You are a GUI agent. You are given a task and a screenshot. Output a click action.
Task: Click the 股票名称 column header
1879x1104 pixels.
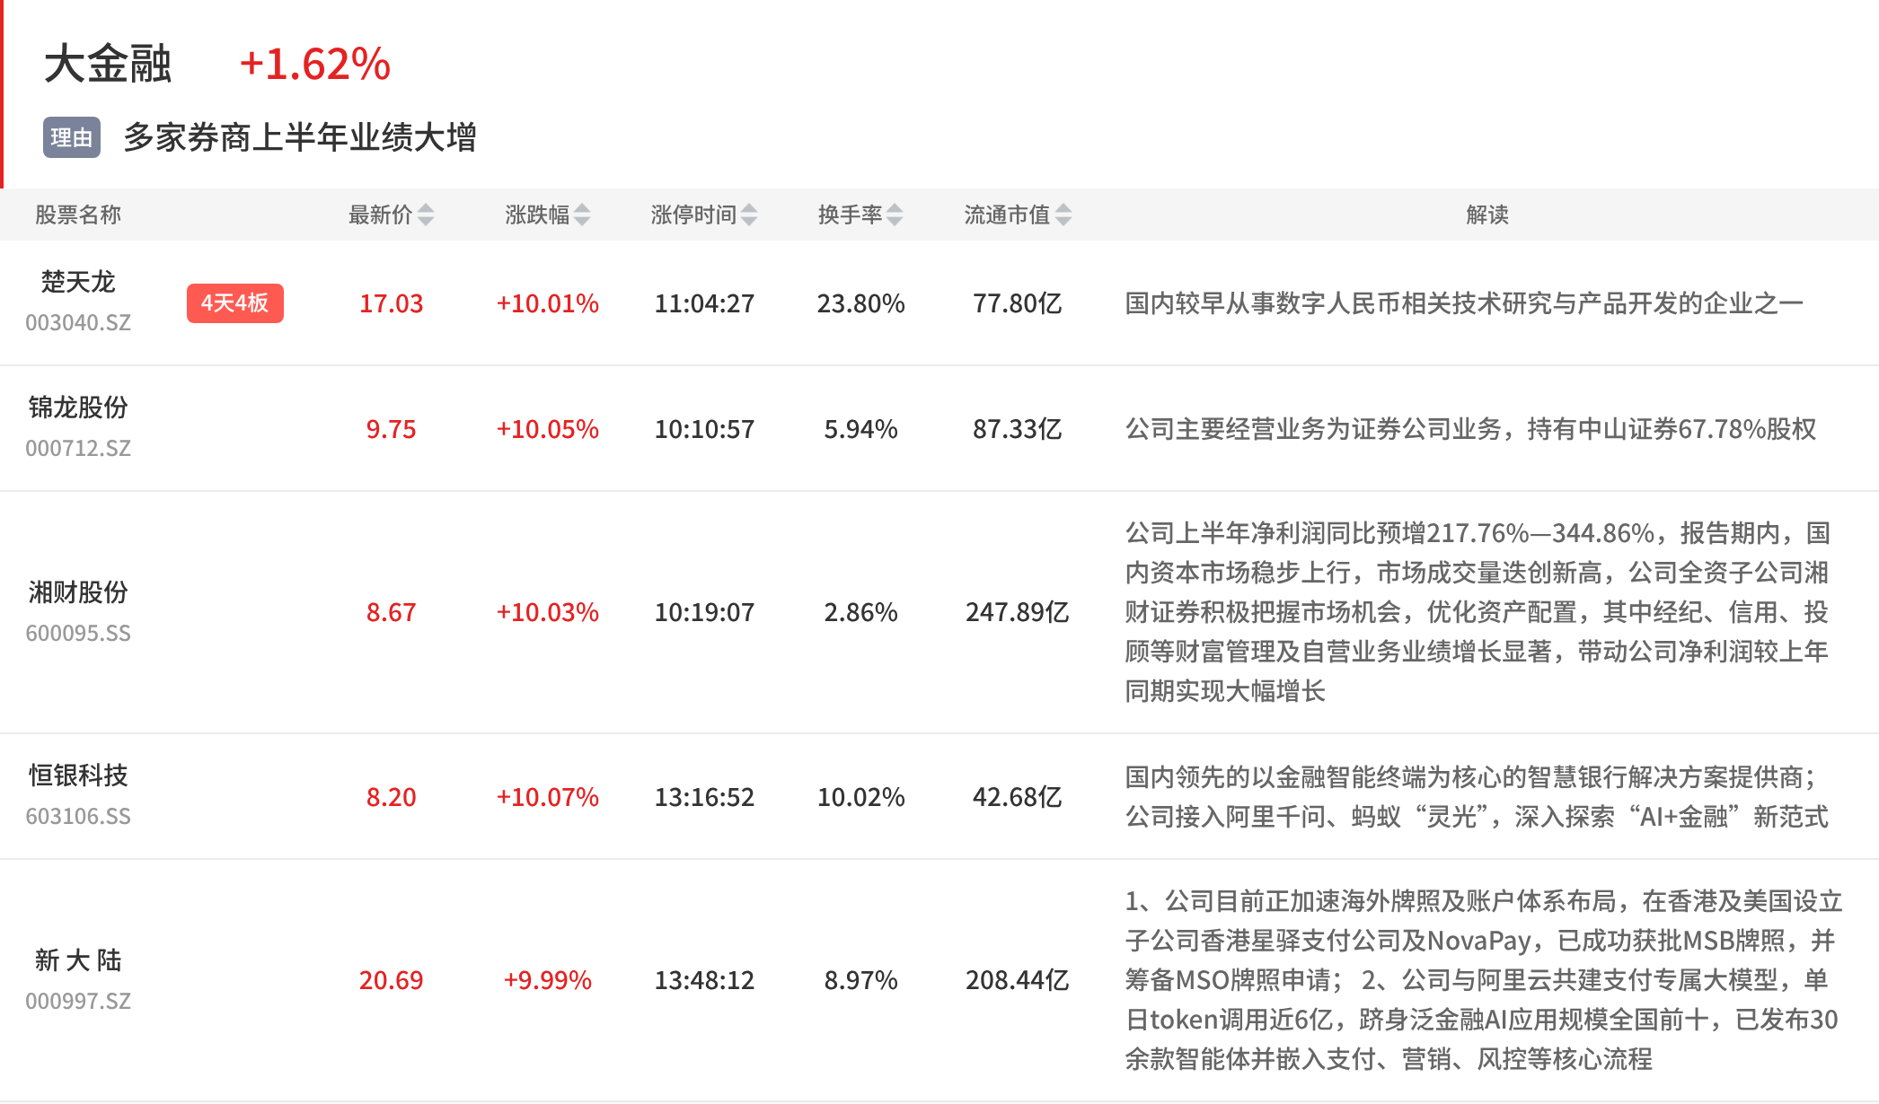coord(78,215)
